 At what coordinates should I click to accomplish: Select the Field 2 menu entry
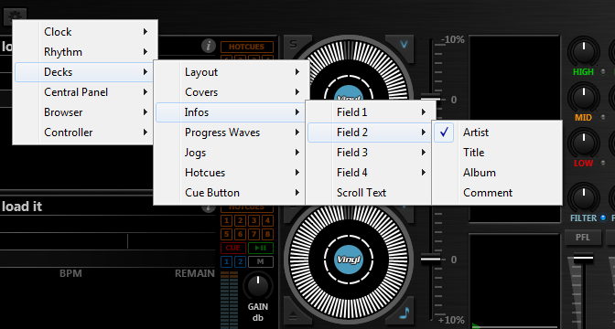point(371,133)
